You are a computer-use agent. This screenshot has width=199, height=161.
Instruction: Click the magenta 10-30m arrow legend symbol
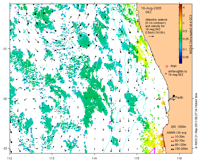(172, 137)
